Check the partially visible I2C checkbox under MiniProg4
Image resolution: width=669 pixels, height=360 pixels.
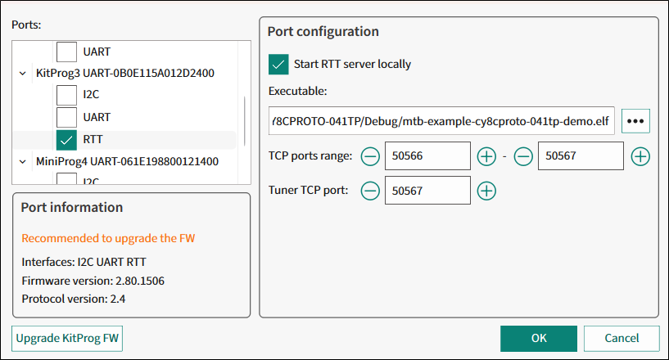pos(66,178)
